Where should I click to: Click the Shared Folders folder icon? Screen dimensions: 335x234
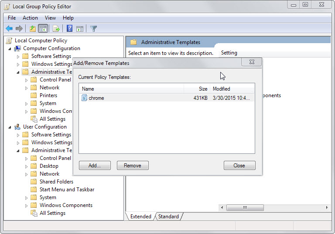tap(34, 181)
